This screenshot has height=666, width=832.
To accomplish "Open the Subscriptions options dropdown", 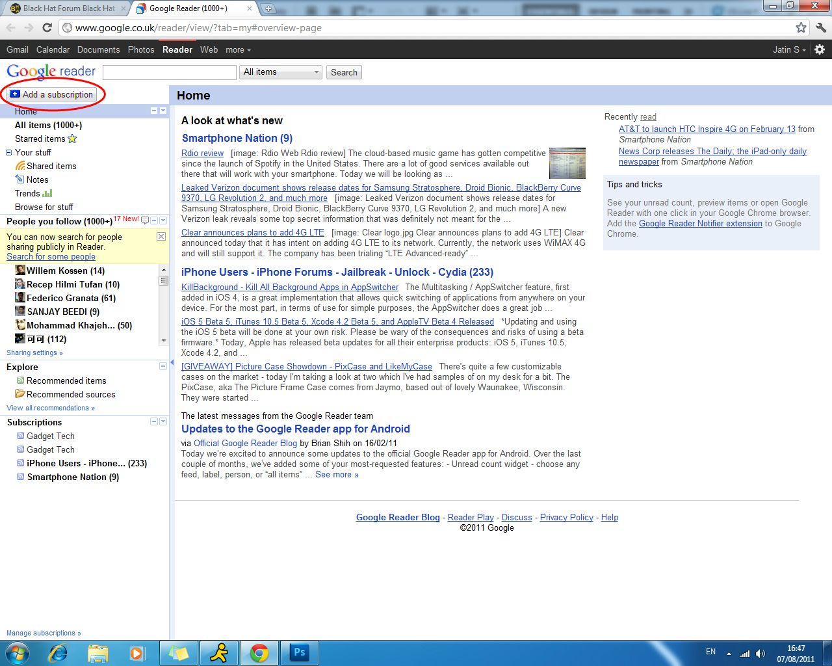I will [x=163, y=421].
